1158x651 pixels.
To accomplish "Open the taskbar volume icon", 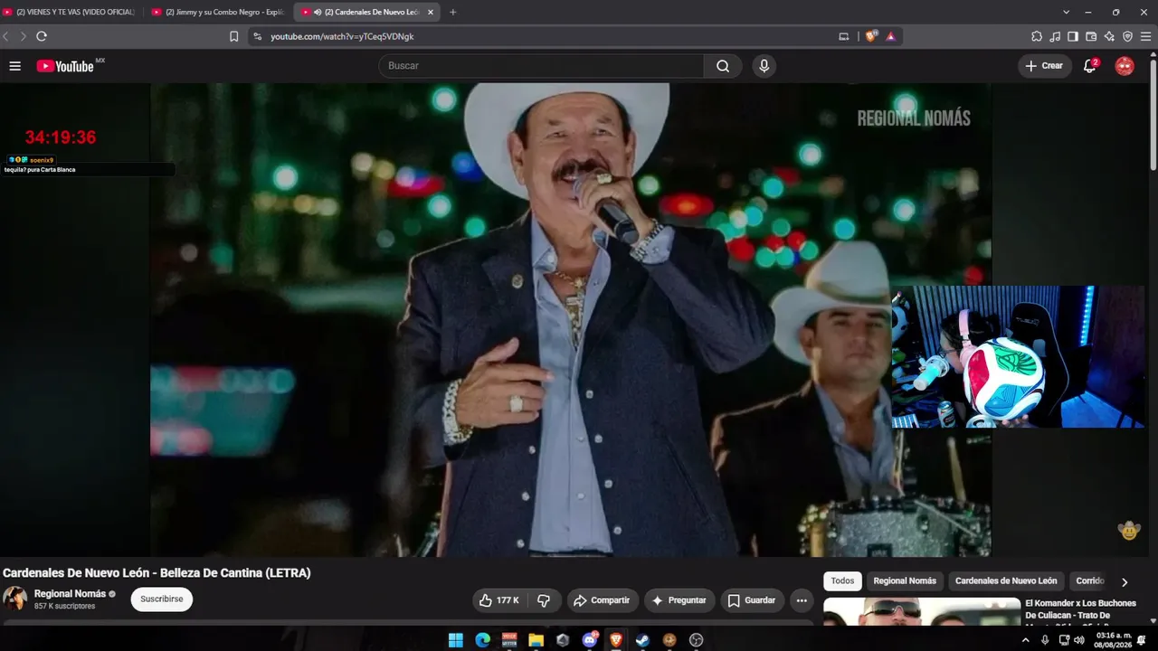I will 1079,640.
